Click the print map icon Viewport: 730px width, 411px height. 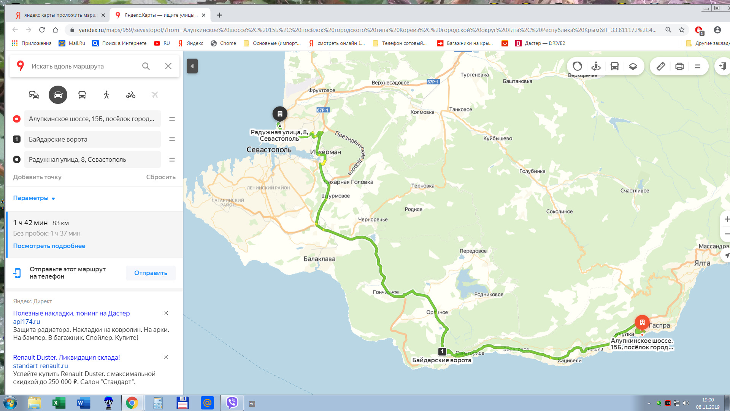pos(679,66)
